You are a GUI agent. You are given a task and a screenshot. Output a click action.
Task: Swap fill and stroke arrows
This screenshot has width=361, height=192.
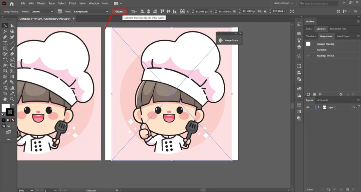pyautogui.click(x=13, y=105)
